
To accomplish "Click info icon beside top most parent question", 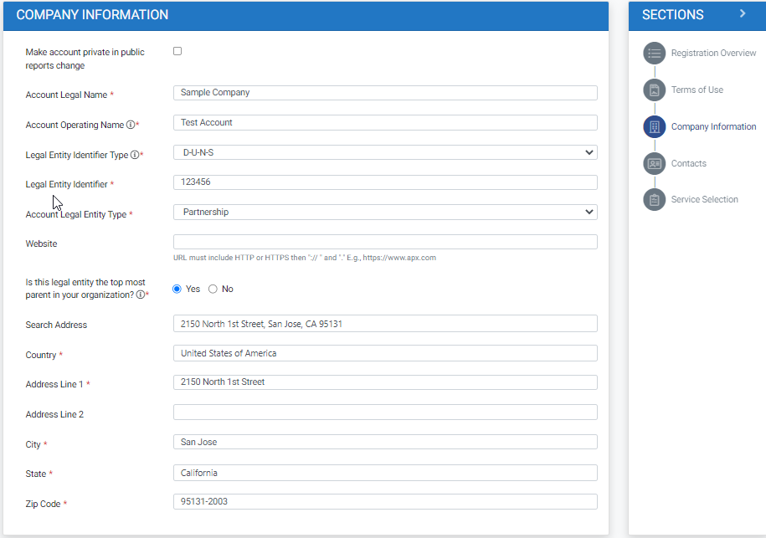I will (141, 295).
